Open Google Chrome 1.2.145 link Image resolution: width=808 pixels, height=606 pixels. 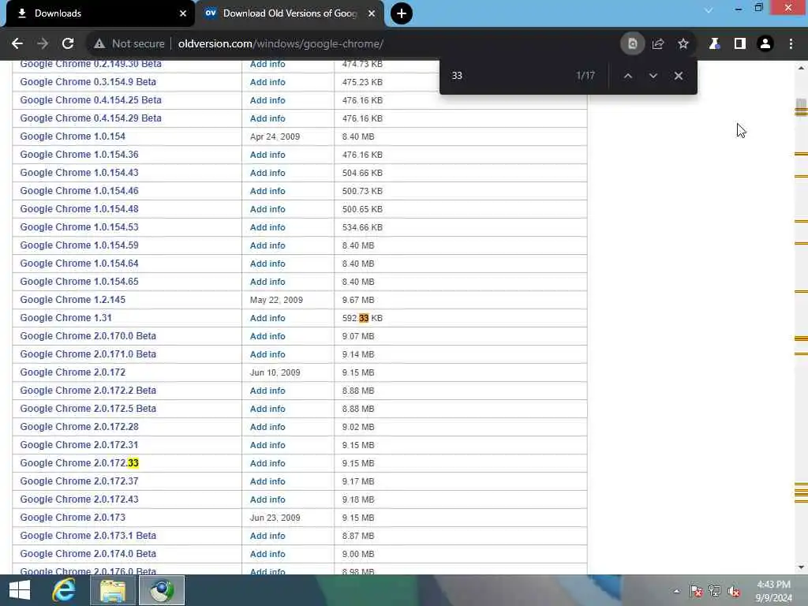point(73,299)
